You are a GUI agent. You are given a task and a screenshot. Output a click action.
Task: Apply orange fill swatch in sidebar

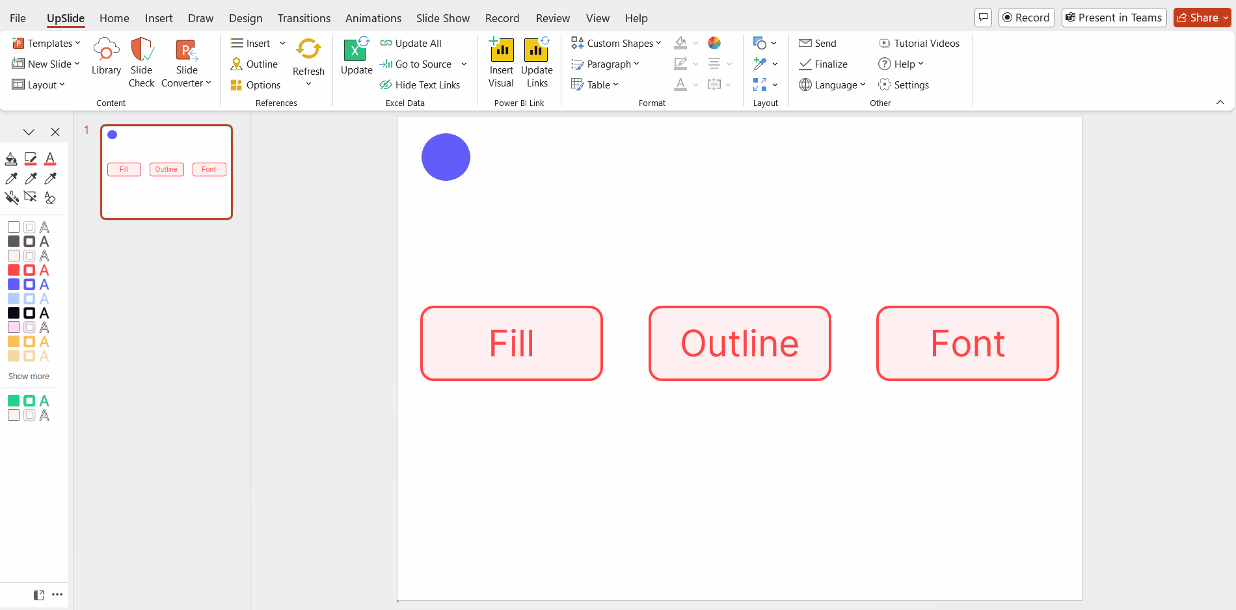click(14, 341)
